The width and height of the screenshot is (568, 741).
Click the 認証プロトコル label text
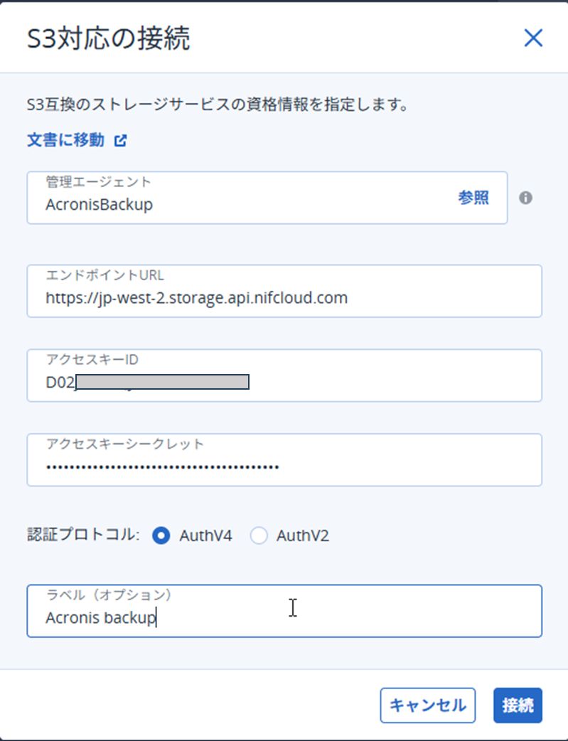point(82,535)
